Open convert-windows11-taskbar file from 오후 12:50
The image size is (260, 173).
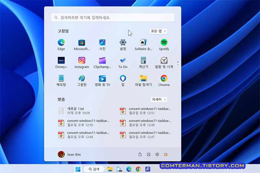[84, 123]
